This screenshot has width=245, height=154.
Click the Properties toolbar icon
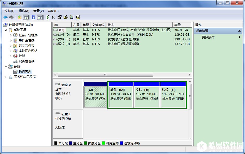pos(60,17)
